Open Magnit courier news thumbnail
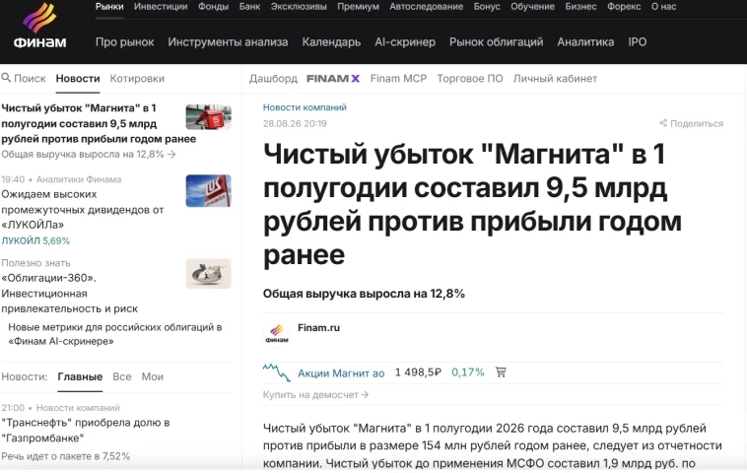Viewport: 747px width, 473px height. pyautogui.click(x=208, y=116)
